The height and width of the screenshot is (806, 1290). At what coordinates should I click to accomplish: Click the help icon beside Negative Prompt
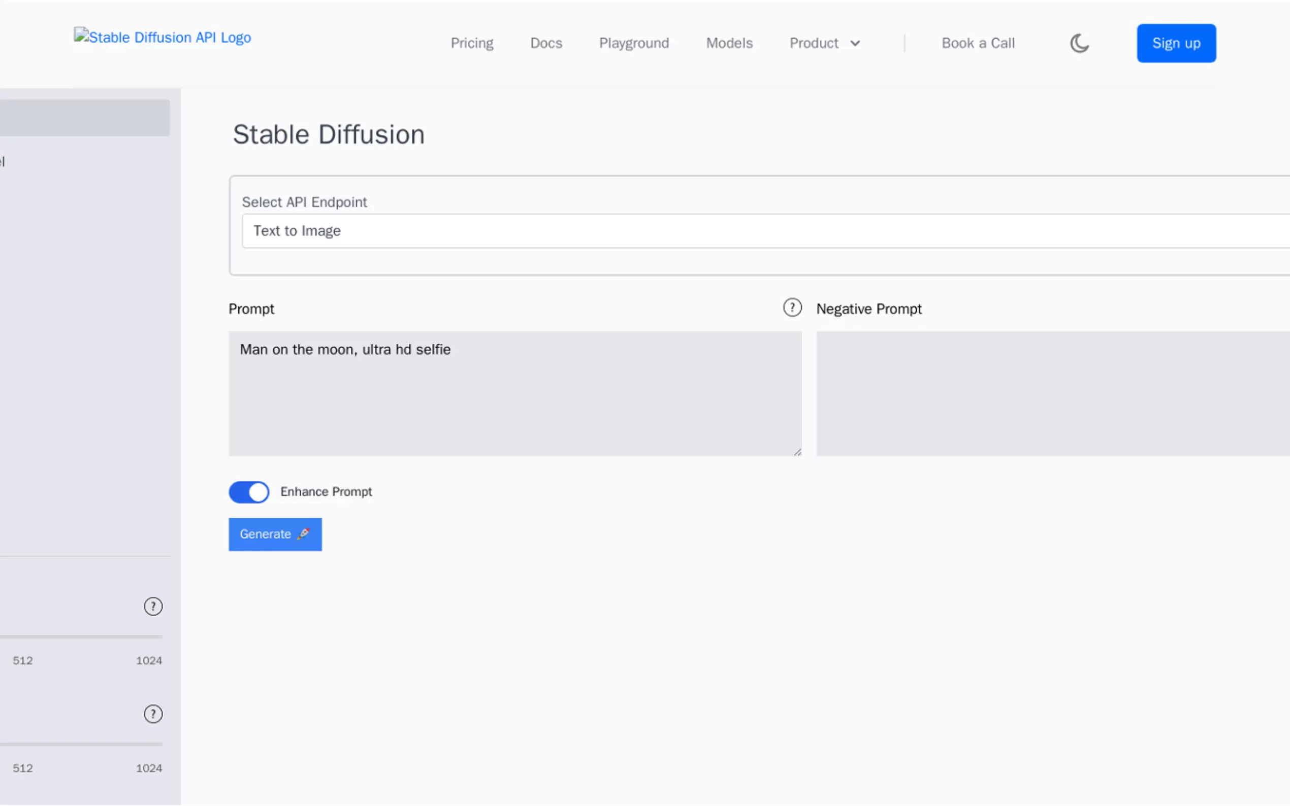pyautogui.click(x=792, y=308)
